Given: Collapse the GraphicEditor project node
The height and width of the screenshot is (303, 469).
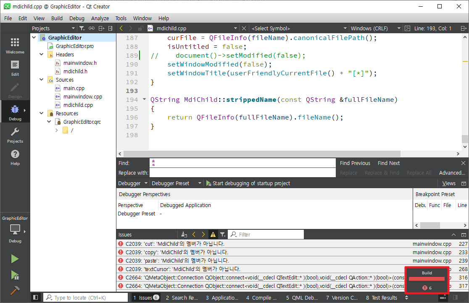Looking at the screenshot, I should (34, 37).
